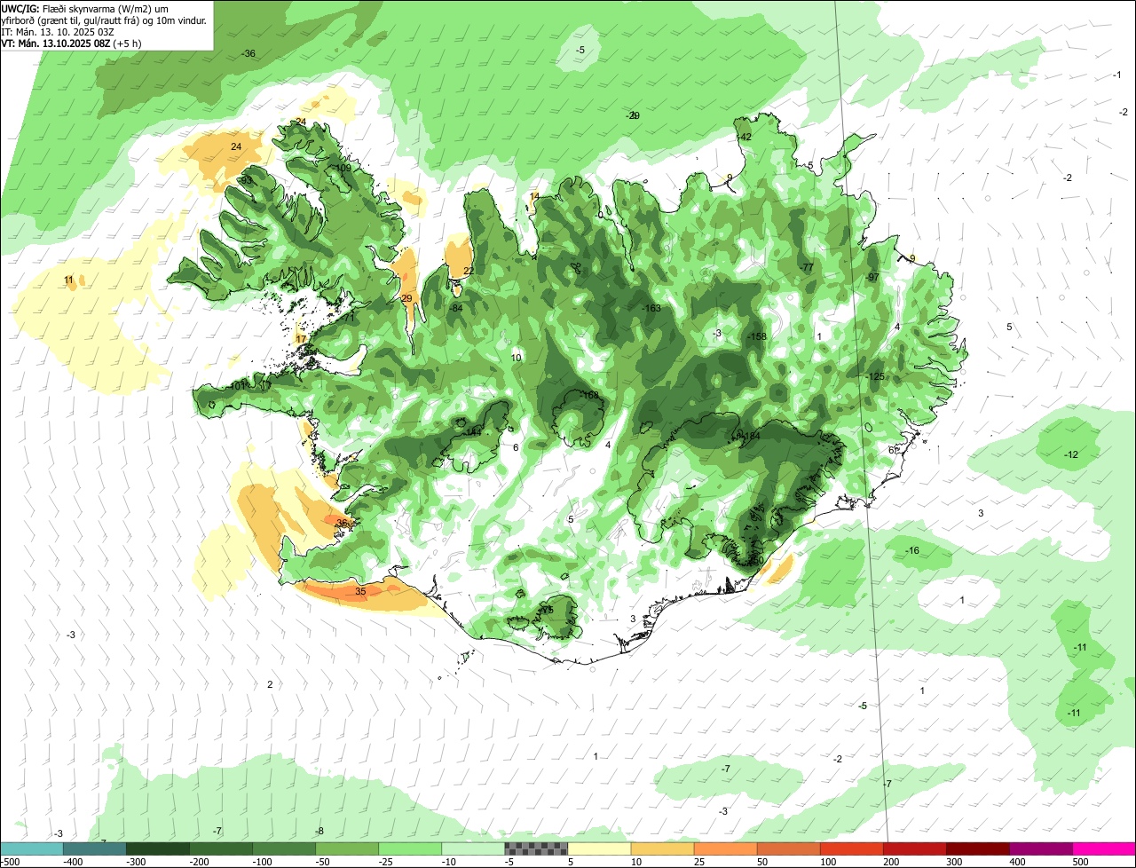This screenshot has width=1136, height=868.
Task: Pick the yellow-orange swatch between 10 and 25
Action: [662, 848]
